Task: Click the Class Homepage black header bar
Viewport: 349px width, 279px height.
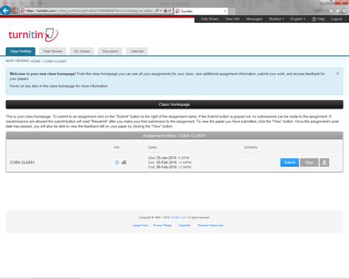Action: [x=174, y=105]
